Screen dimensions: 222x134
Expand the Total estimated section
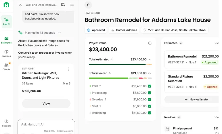149,59
